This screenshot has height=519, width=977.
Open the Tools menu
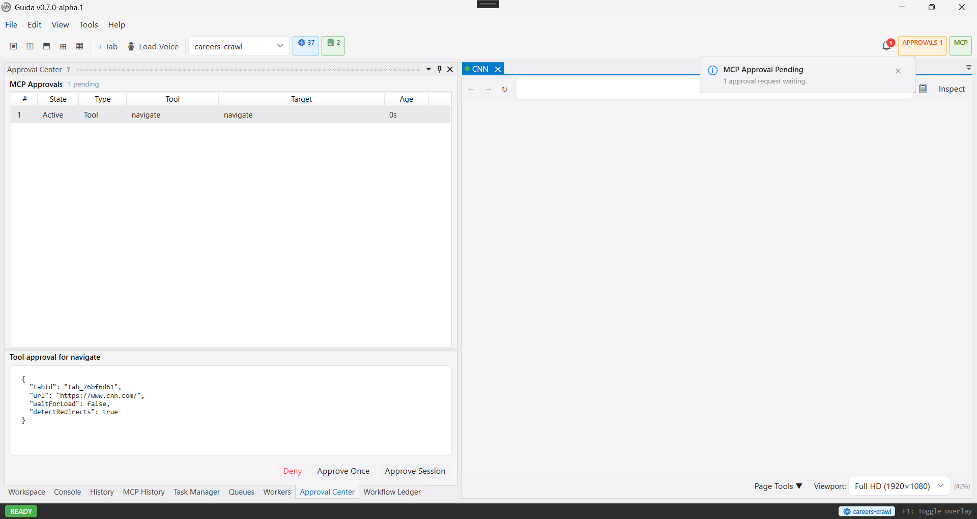(x=89, y=24)
